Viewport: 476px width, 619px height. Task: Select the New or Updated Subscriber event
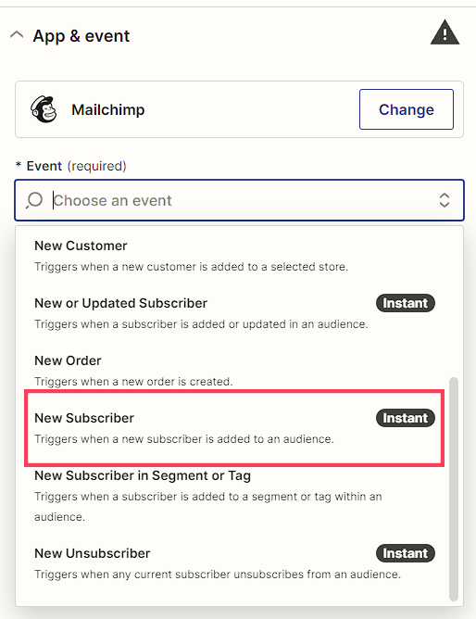239,313
